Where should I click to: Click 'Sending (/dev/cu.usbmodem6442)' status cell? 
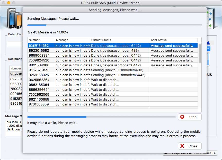pyautogui.click(x=120, y=75)
